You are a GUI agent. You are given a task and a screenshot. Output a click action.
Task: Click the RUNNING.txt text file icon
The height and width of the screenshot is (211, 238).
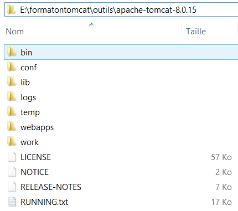pyautogui.click(x=12, y=202)
